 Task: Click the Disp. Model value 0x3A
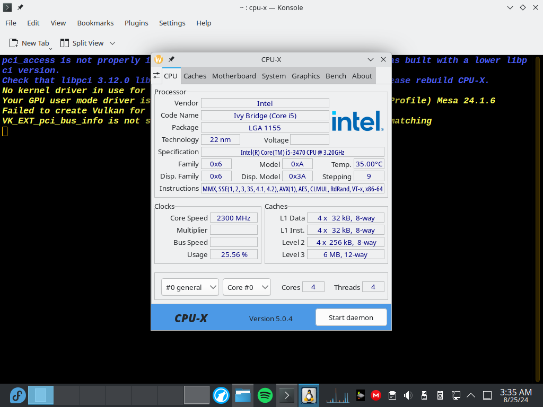(297, 176)
